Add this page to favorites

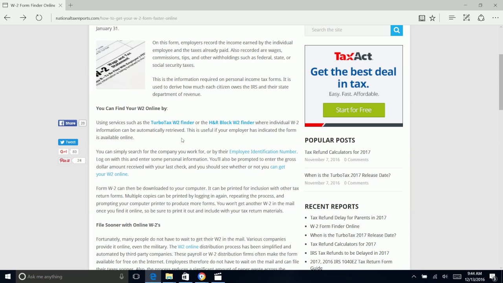[432, 18]
